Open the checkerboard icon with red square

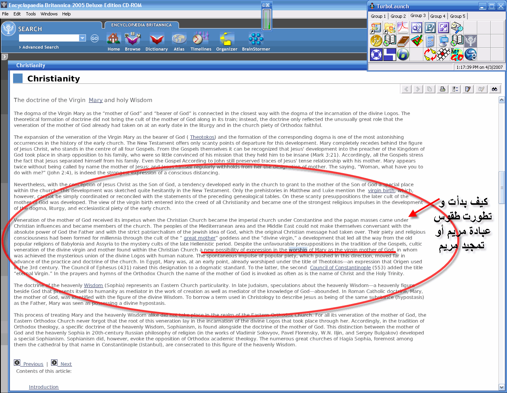443,55
